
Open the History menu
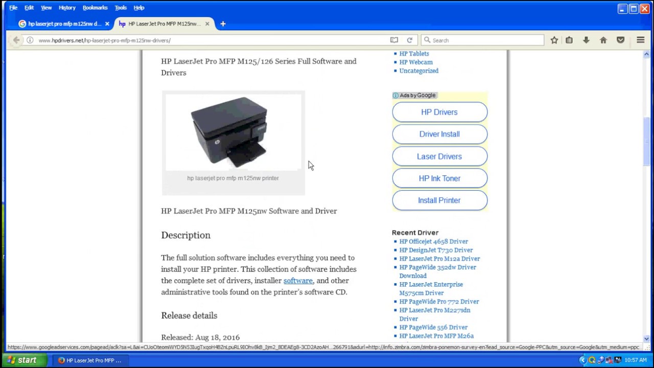67,8
